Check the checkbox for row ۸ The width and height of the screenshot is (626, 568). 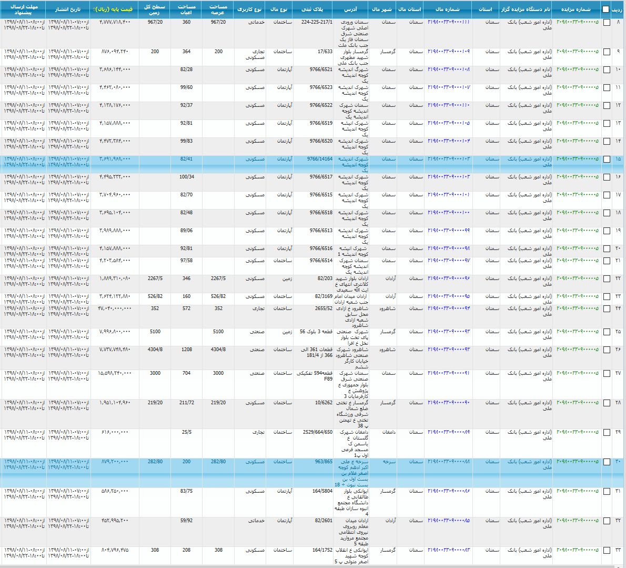(x=607, y=23)
